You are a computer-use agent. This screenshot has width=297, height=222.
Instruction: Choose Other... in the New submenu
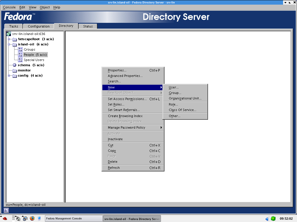(x=185, y=116)
